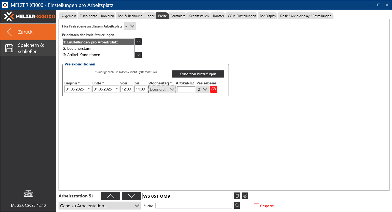This screenshot has width=392, height=212.
Task: Switch to the Bonieren tab
Action: pyautogui.click(x=107, y=16)
